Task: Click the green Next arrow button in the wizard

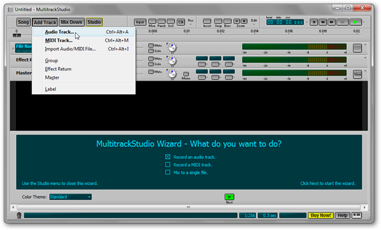Action: (229, 197)
